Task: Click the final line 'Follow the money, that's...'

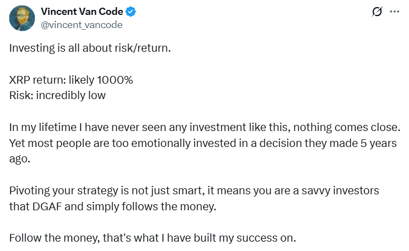Action: click(x=153, y=238)
